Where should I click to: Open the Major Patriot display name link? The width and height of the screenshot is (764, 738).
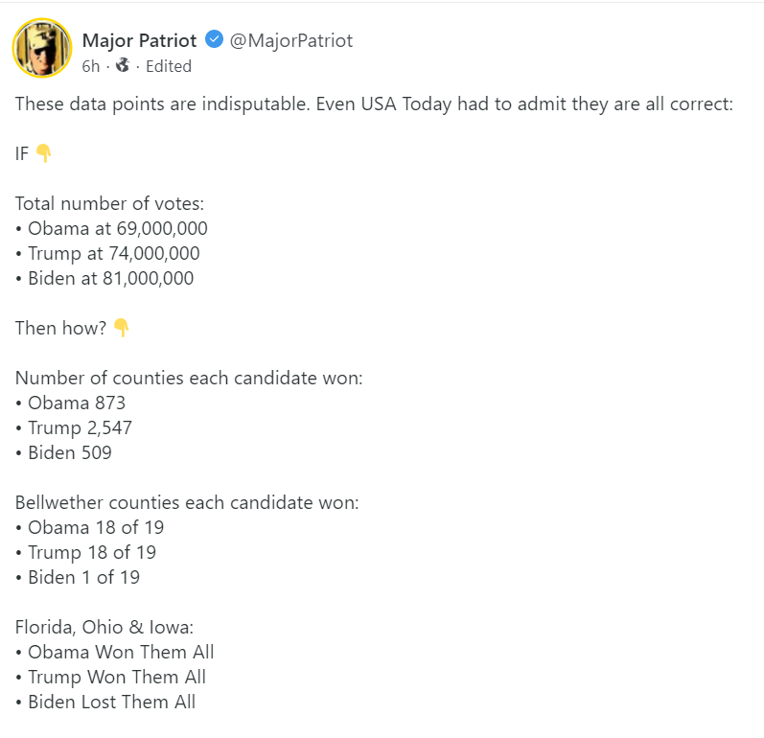click(139, 40)
